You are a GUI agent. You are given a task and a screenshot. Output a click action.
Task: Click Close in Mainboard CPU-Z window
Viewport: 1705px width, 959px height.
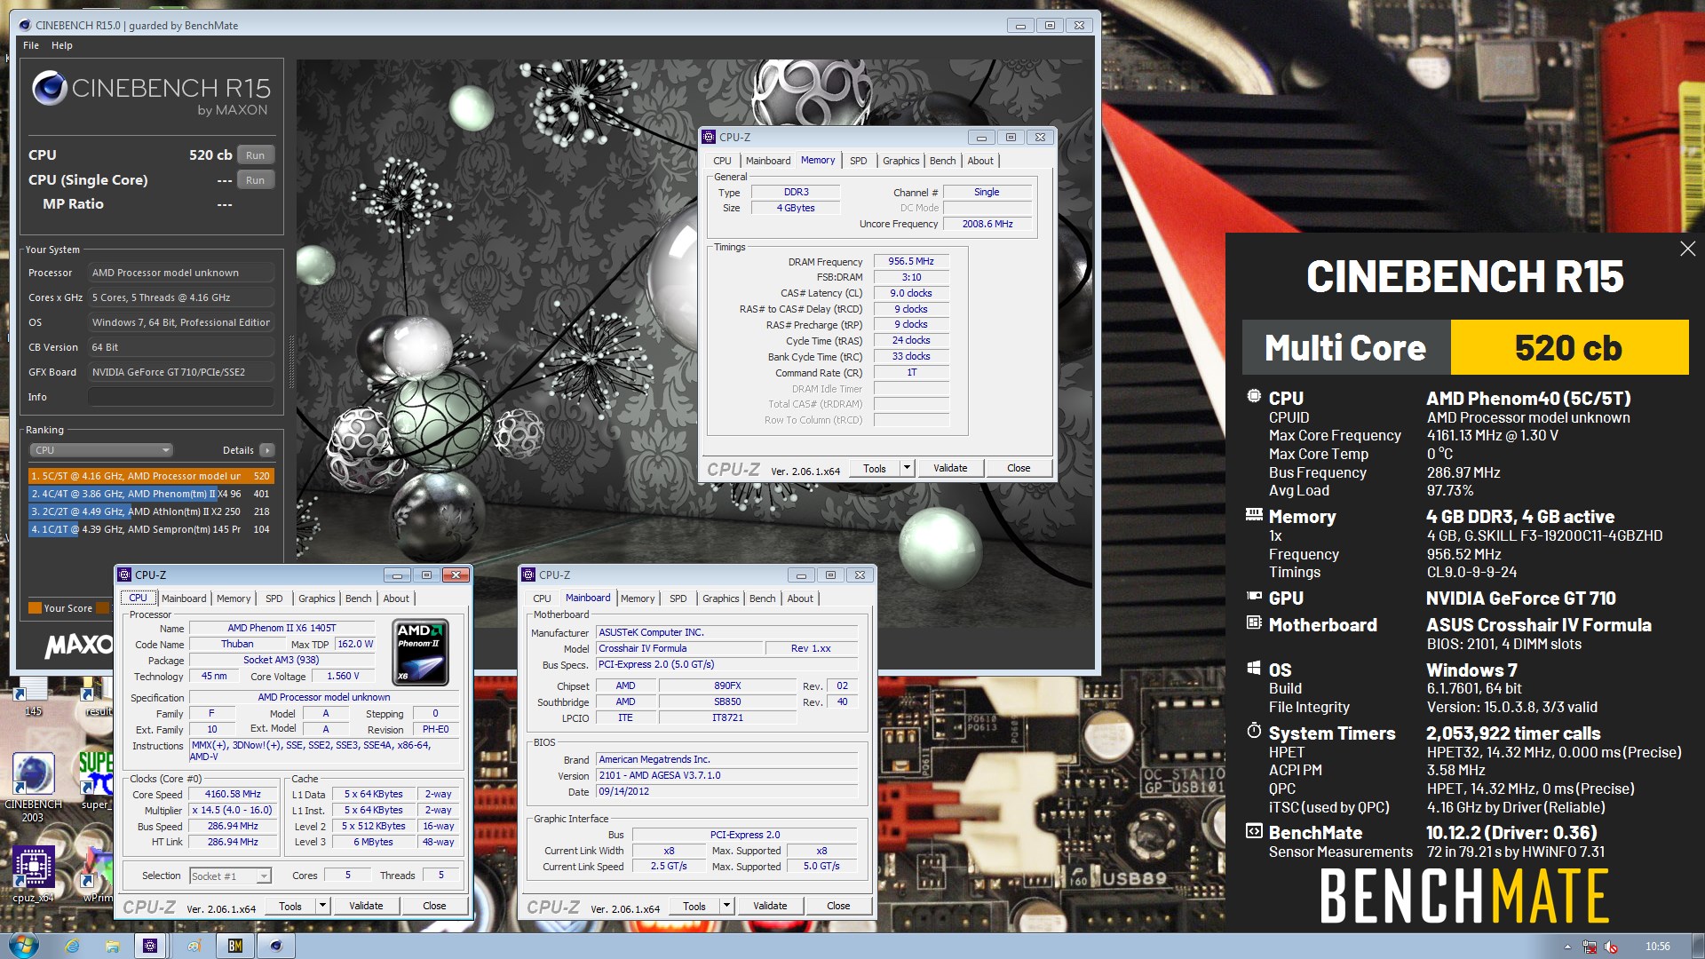[x=838, y=906]
